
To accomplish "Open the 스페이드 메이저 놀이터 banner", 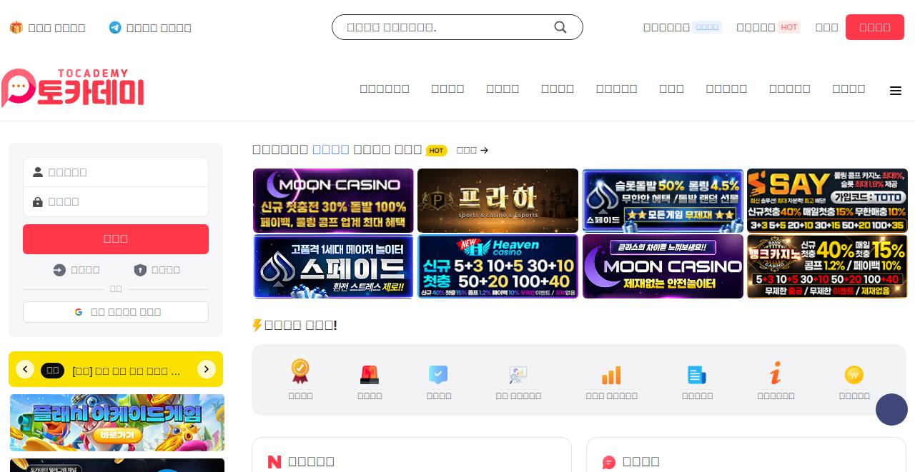I will [333, 266].
